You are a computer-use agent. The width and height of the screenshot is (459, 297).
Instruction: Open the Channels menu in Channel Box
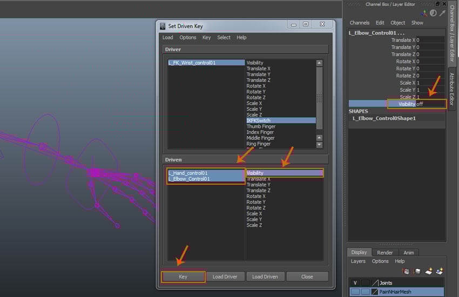(360, 23)
